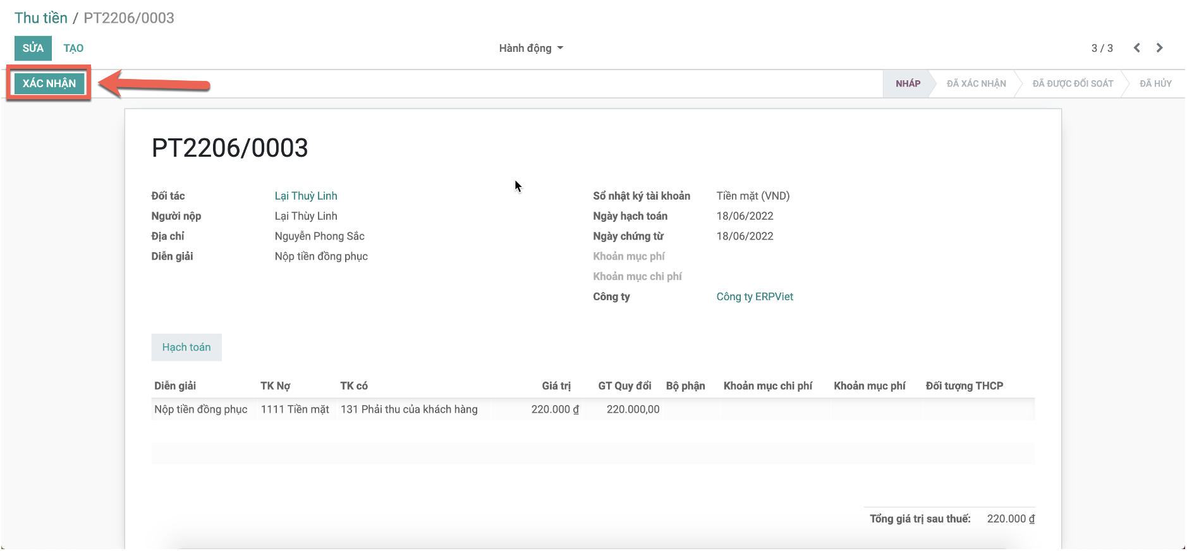This screenshot has height=551, width=1187.
Task: Switch to the Hạch toán tab
Action: (x=186, y=348)
